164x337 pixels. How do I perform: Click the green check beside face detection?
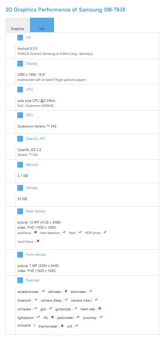(x=64, y=232)
